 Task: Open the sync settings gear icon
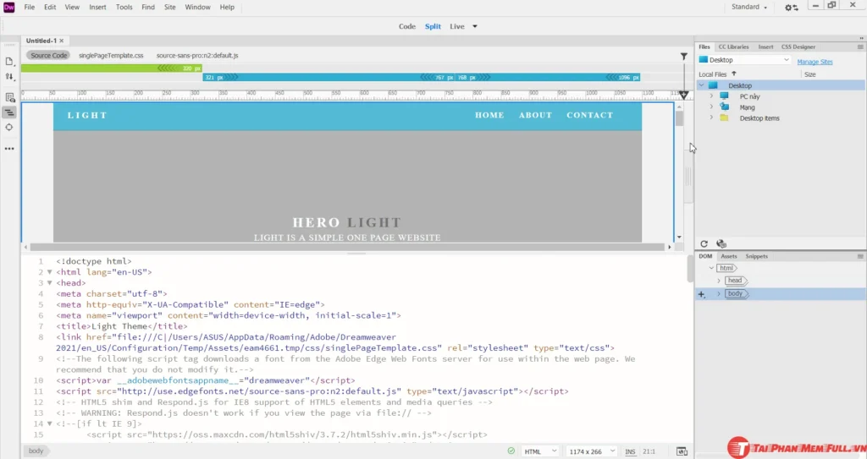point(792,8)
